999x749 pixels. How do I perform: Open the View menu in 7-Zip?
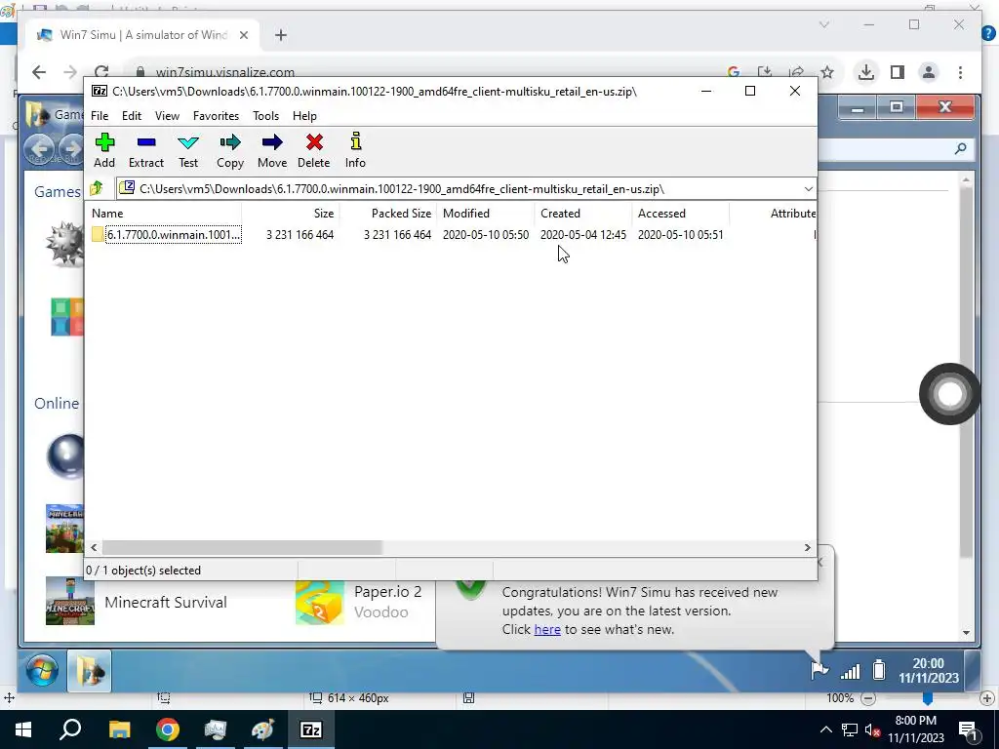click(x=167, y=116)
